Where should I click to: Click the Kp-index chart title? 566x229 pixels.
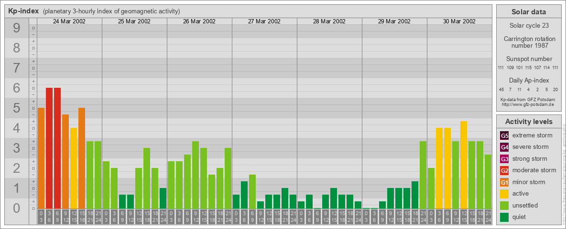[23, 11]
